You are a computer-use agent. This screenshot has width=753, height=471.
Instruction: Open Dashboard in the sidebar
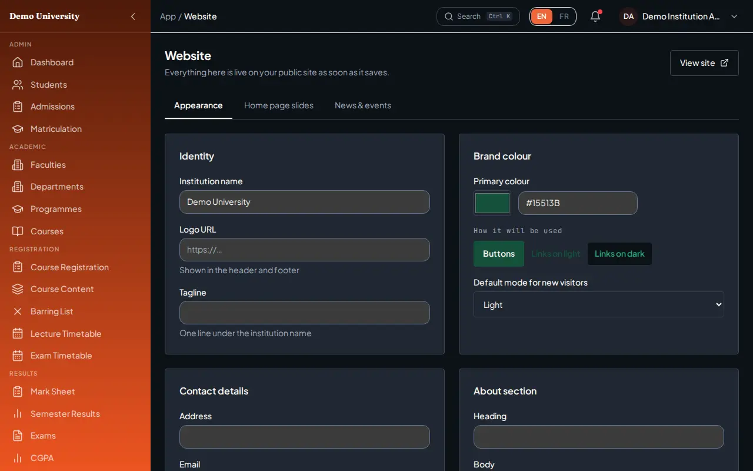click(x=75, y=62)
